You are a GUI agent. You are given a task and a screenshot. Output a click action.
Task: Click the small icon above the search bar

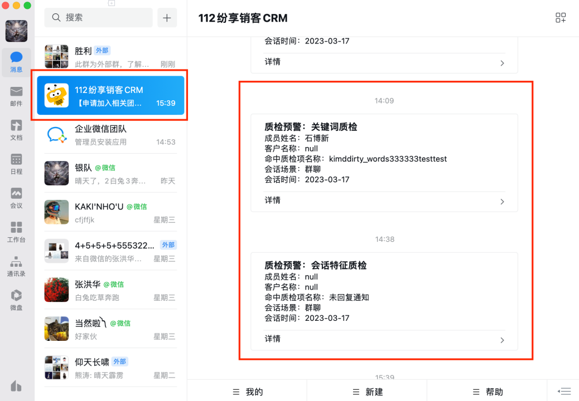(x=112, y=3)
